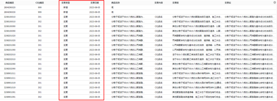Click 变更 in row 3208901091 CIQ 302
Viewport: 277px width, 101px height.
click(x=66, y=97)
